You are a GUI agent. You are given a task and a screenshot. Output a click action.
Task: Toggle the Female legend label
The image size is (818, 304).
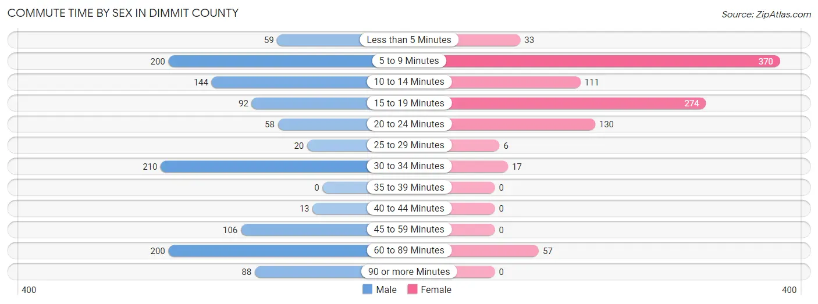436,289
